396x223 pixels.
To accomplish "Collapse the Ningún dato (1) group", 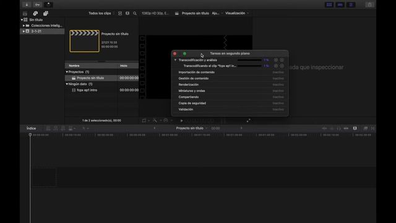I will (x=67, y=84).
